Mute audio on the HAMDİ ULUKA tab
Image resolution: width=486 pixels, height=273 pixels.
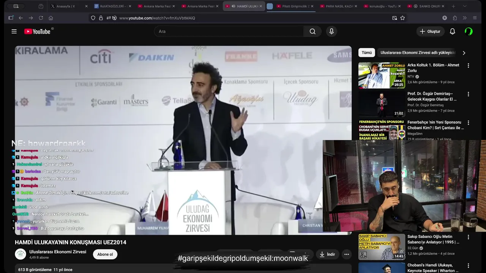233,6
